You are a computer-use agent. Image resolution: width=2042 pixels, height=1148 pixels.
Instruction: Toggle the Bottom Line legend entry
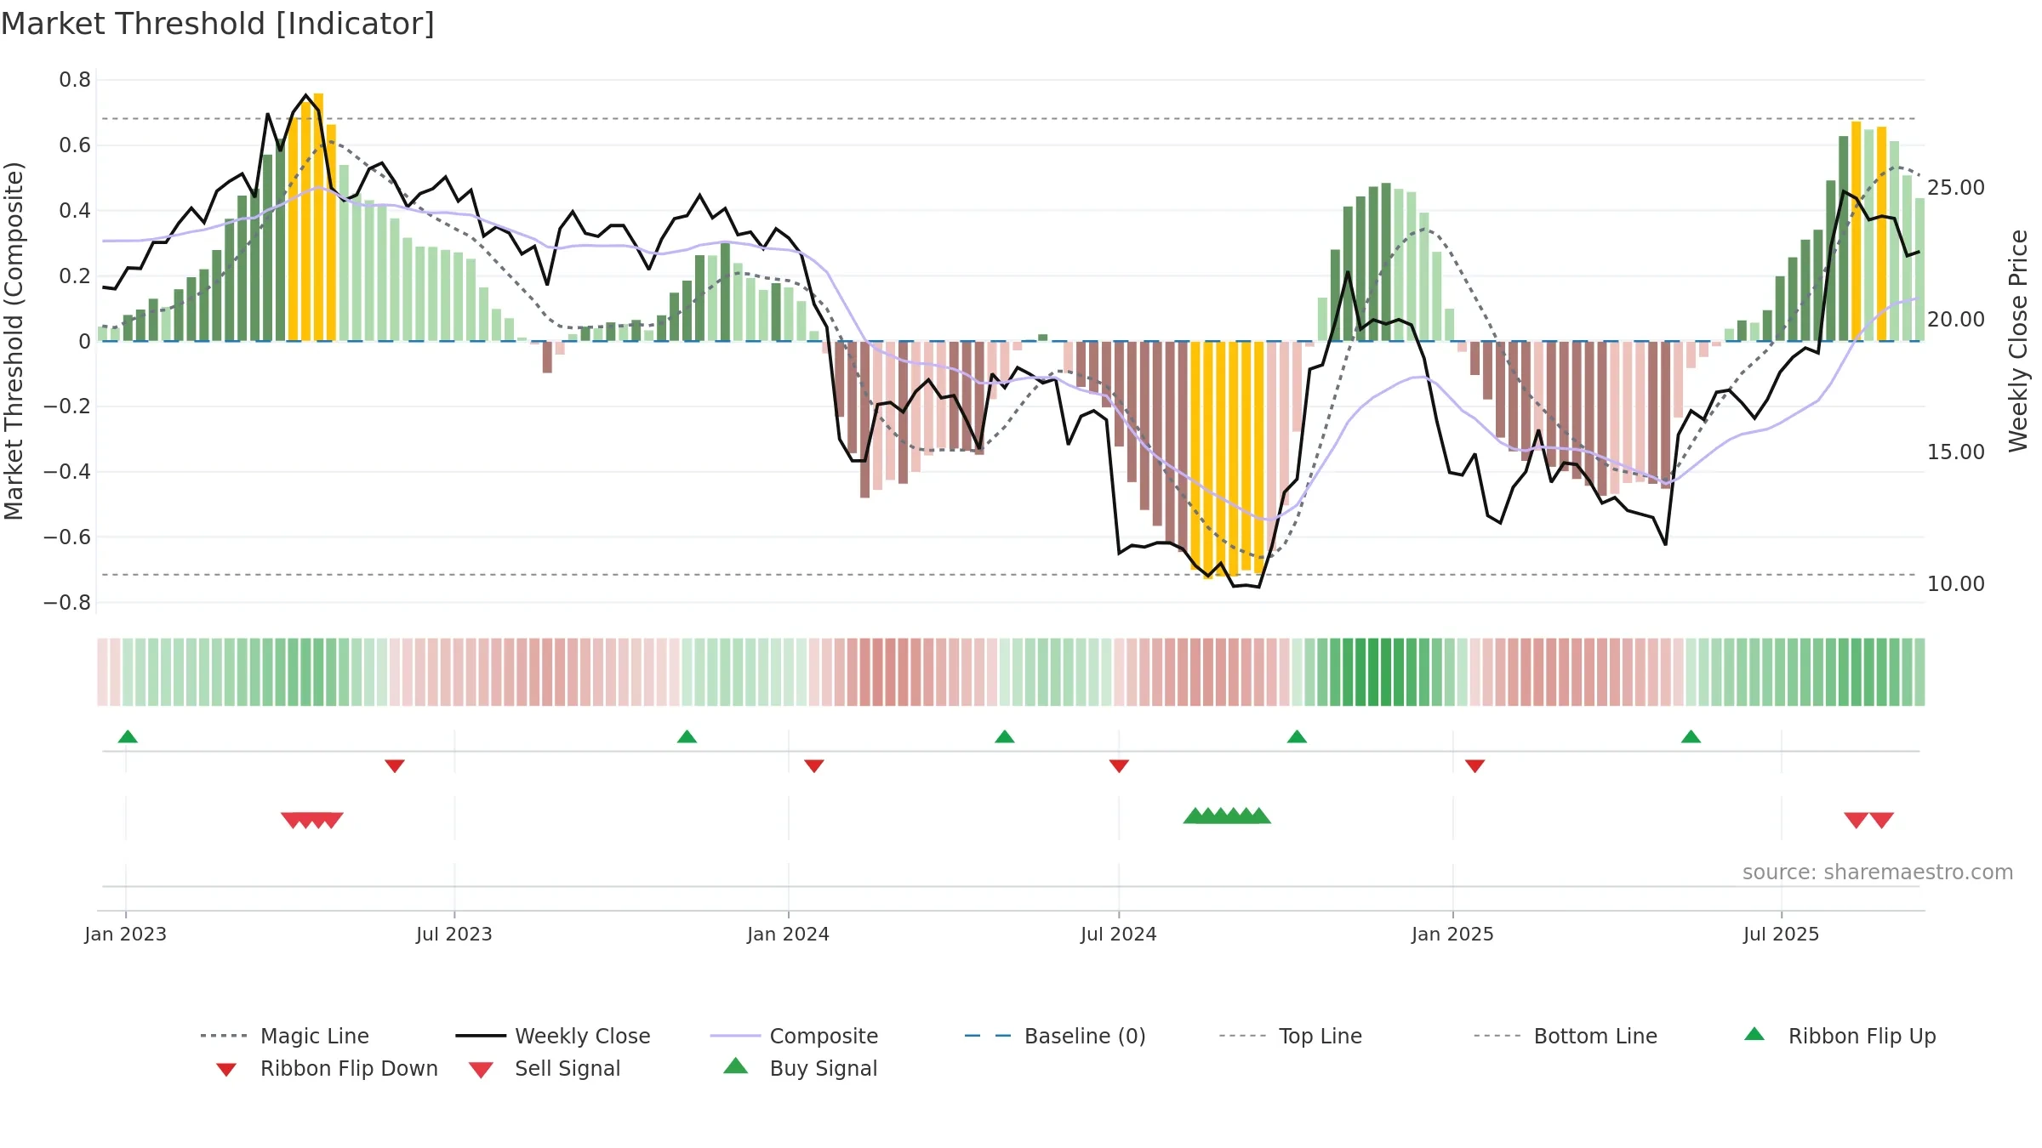click(x=1566, y=1036)
